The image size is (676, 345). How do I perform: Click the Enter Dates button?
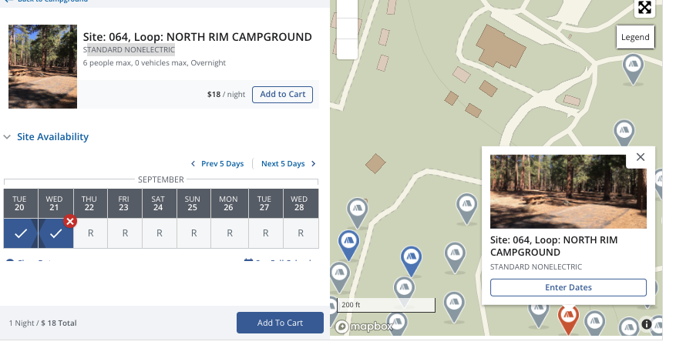click(x=568, y=287)
